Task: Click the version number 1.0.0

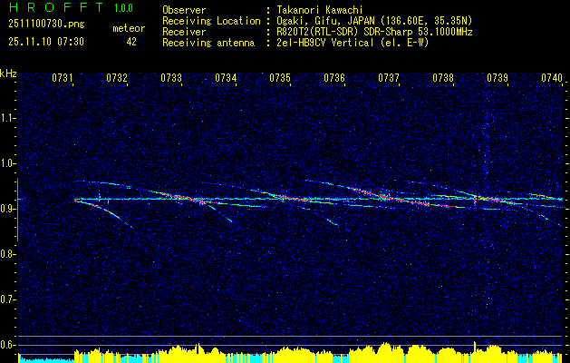Action: click(x=123, y=8)
